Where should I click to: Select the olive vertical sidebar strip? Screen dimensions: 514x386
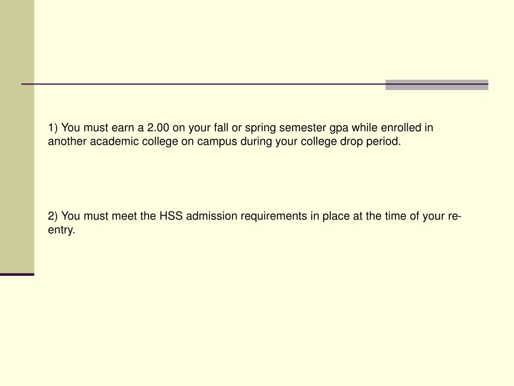click(x=17, y=137)
